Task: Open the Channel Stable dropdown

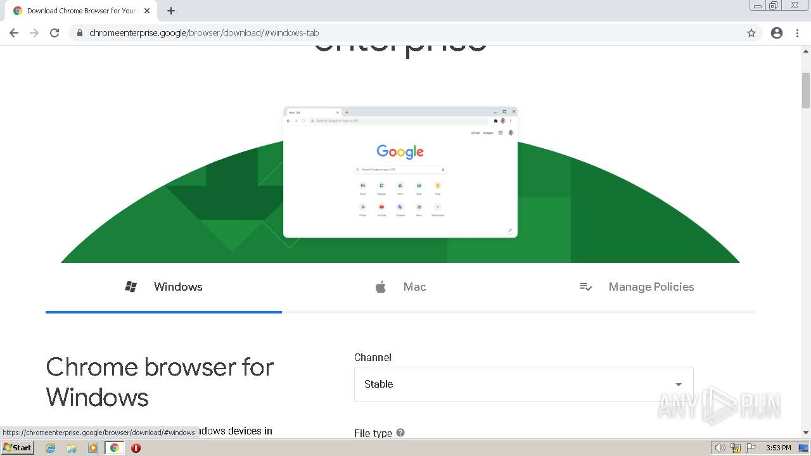Action: [523, 384]
